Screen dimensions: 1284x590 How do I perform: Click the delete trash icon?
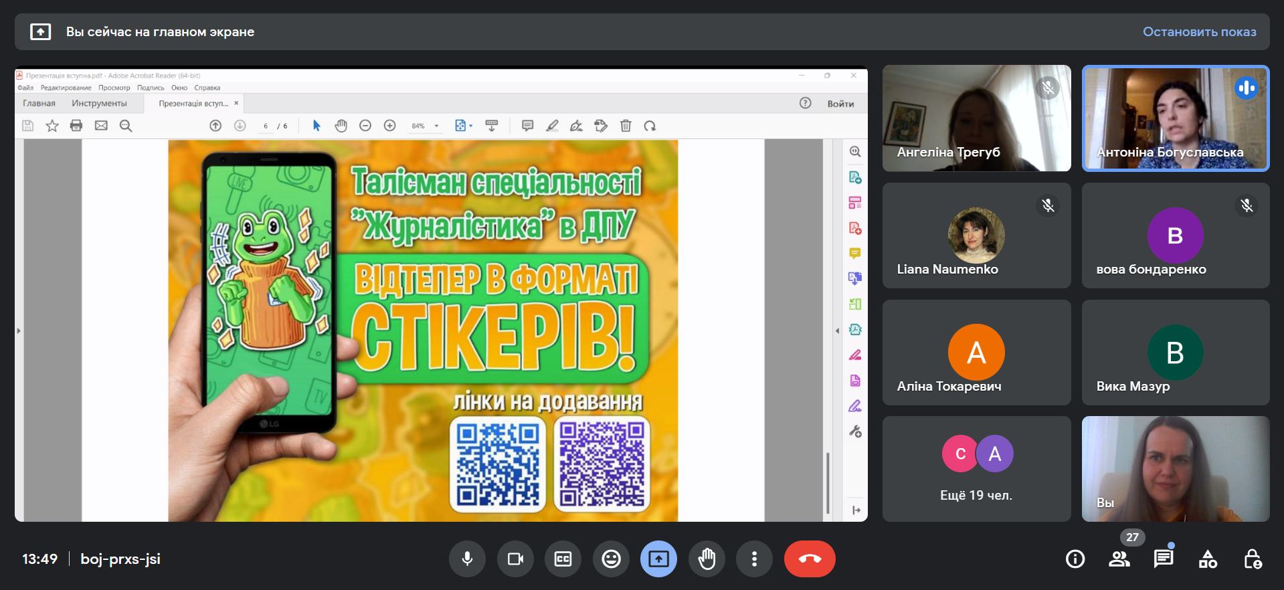[626, 126]
